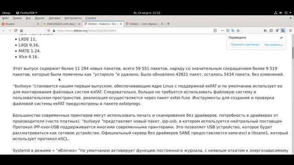Click the word 'libsane1' in the paragraph

coord(260,133)
